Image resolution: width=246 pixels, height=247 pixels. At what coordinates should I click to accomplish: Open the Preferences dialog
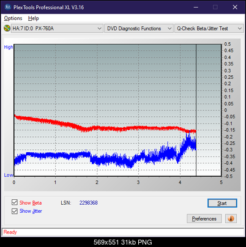pos(204,219)
